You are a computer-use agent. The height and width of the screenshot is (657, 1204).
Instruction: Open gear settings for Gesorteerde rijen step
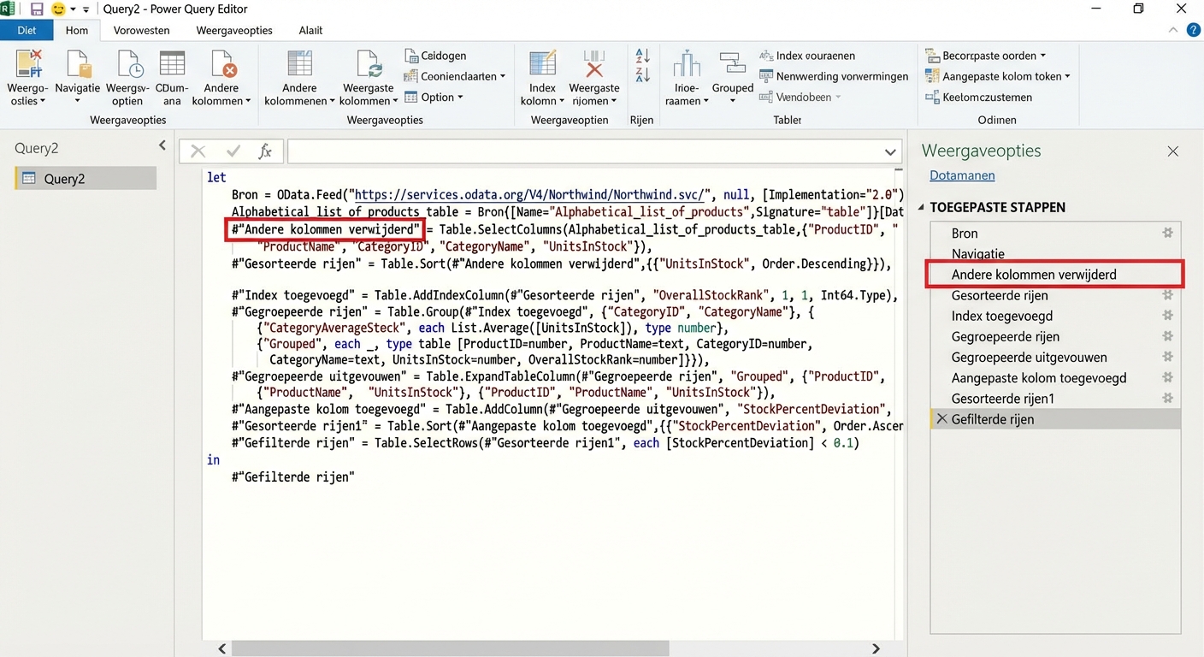(x=1166, y=295)
